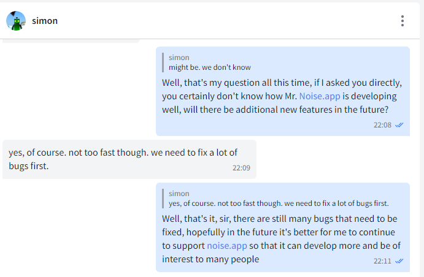Click empty chat area left of 22:08 message
Viewport: 424px width, 277px height.
click(79, 91)
